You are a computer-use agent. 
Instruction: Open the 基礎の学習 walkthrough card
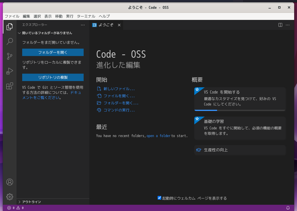coord(240,128)
